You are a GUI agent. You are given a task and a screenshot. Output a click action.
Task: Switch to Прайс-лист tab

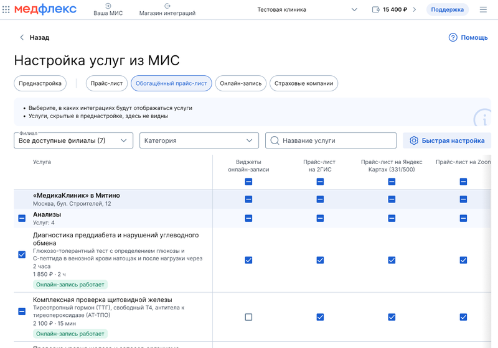(106, 83)
